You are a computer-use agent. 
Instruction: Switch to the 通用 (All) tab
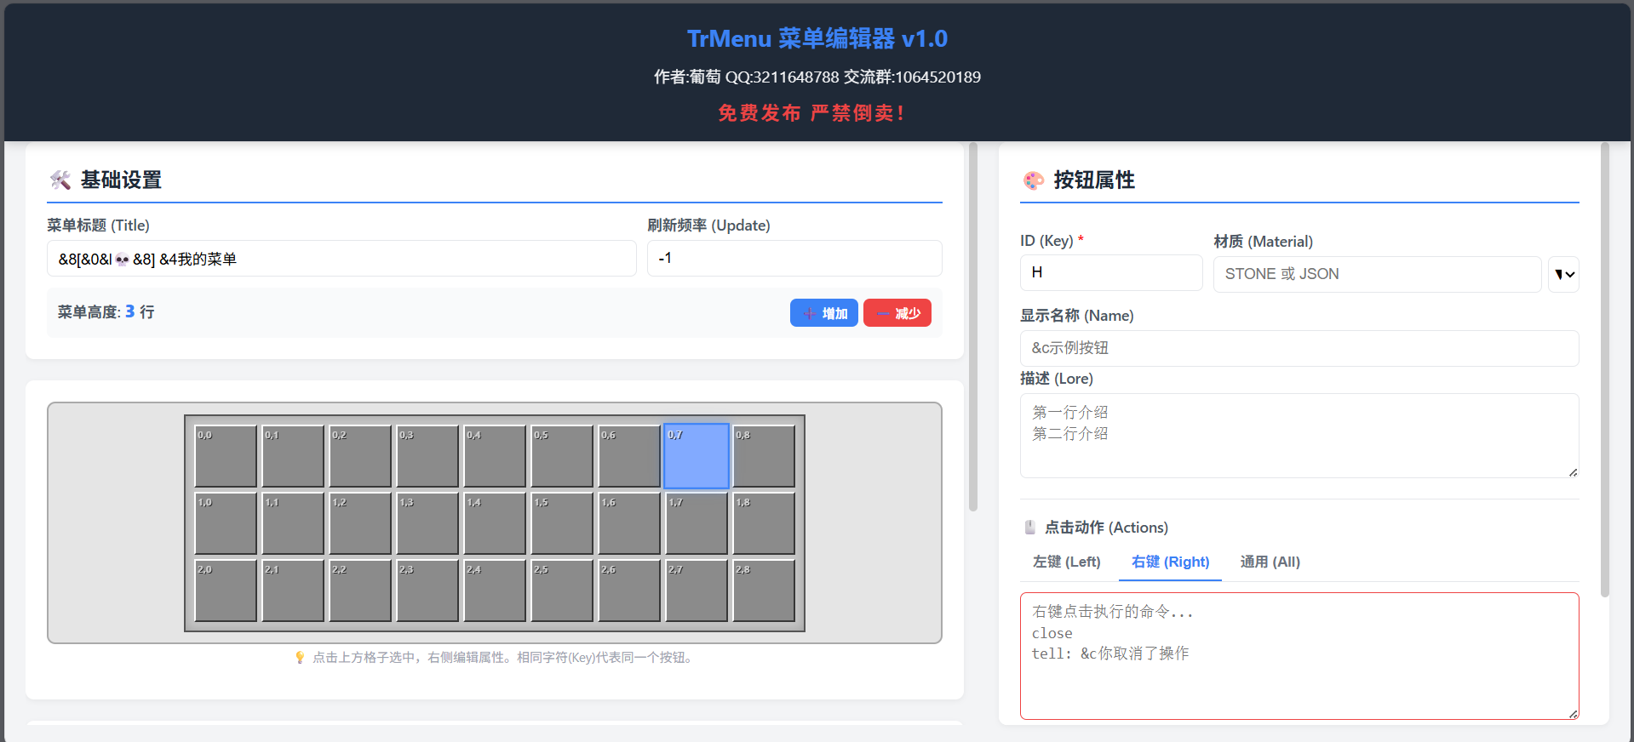pos(1270,562)
